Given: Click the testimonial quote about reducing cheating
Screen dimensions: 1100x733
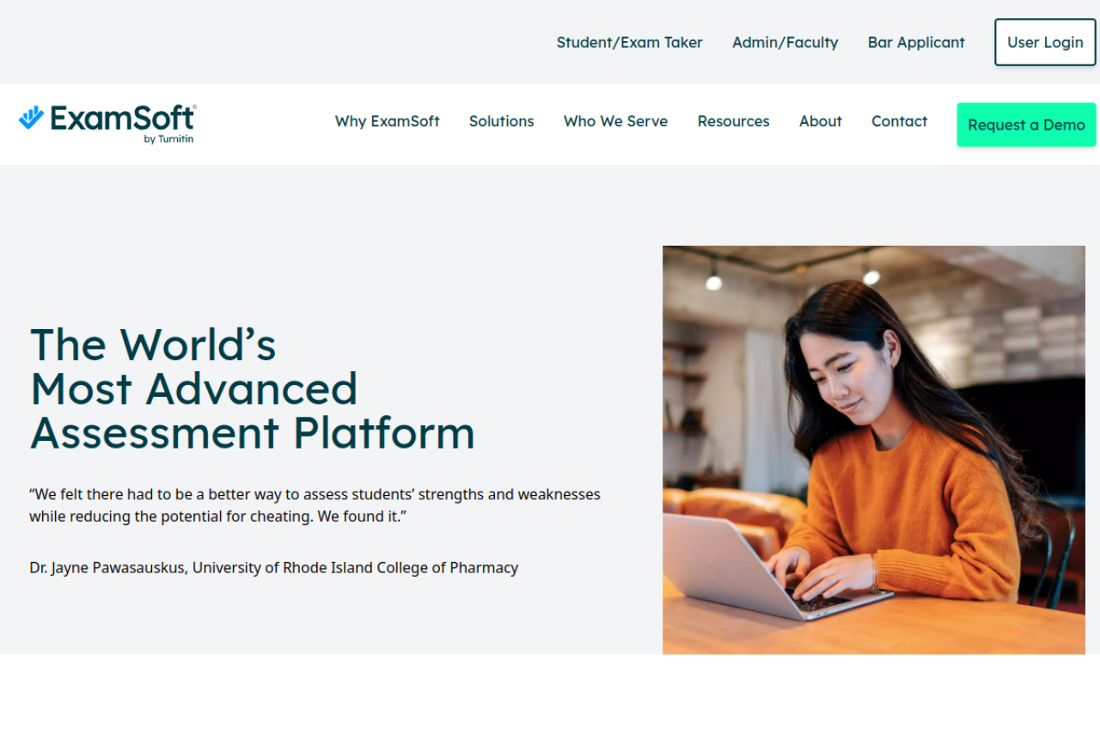Looking at the screenshot, I should click(x=315, y=505).
